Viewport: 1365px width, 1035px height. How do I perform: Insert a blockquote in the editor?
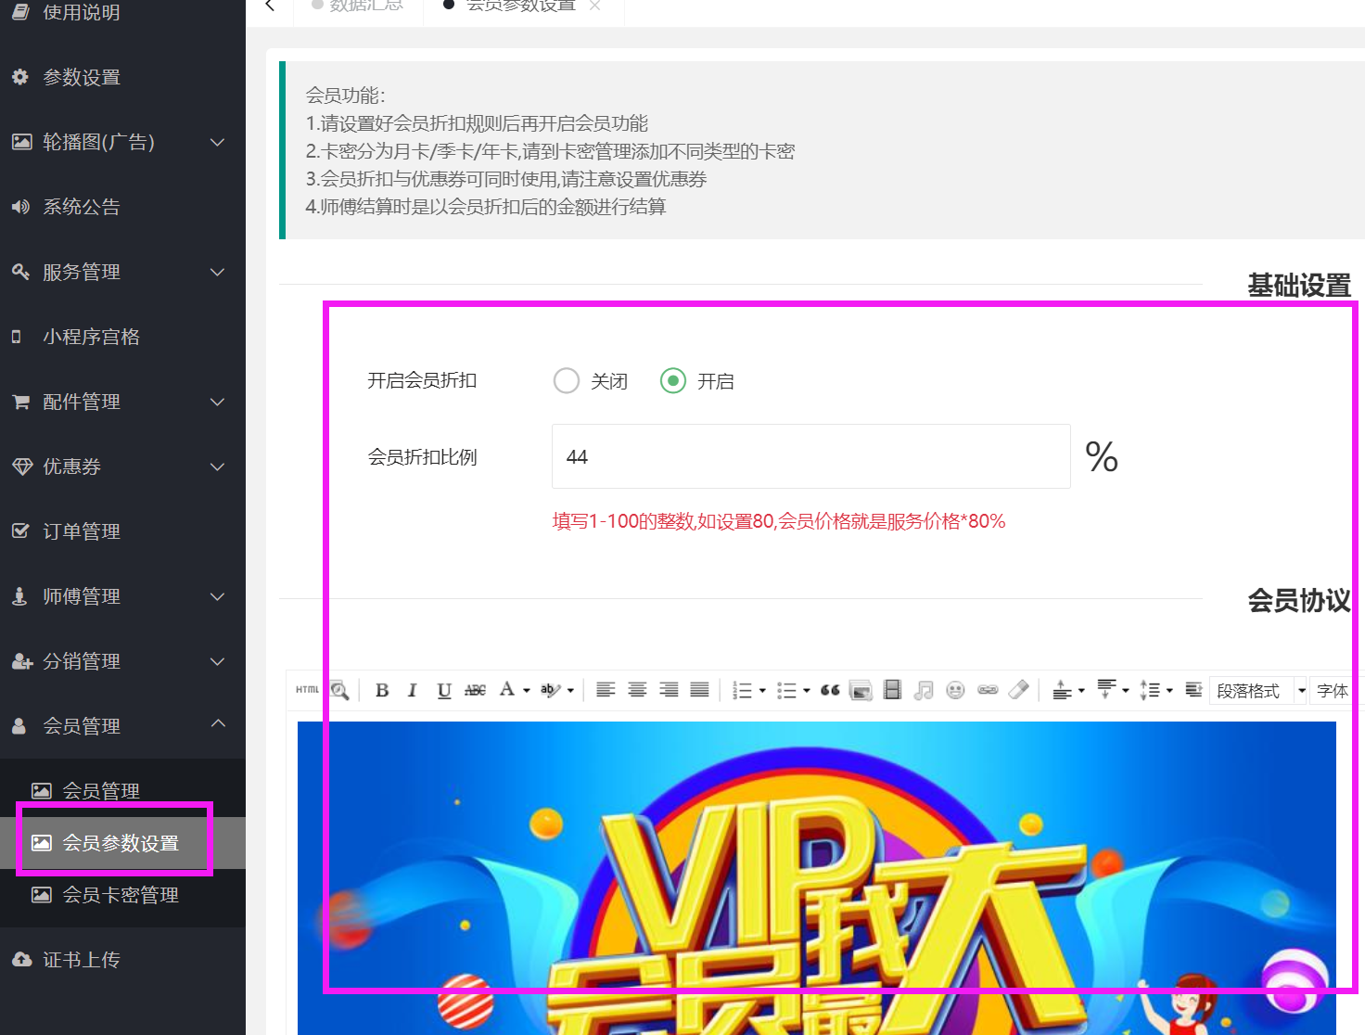click(830, 690)
